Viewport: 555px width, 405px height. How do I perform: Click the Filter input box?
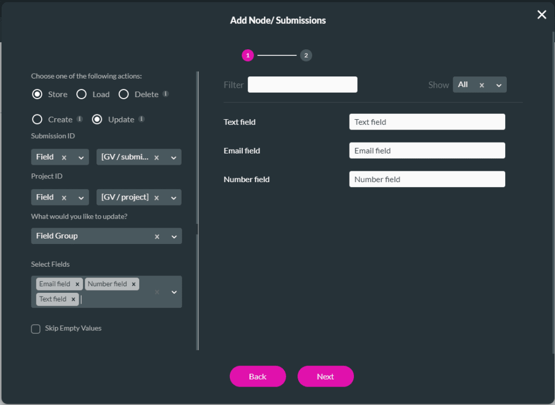point(302,85)
